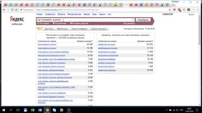Switch to the Facebook browser tab
202x113 pixels.
click(x=141, y=5)
